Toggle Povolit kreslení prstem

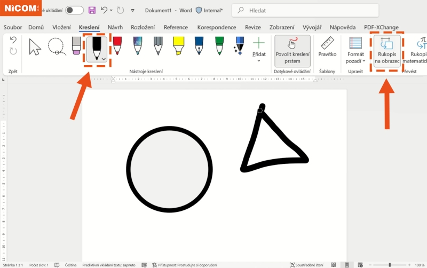coord(292,51)
